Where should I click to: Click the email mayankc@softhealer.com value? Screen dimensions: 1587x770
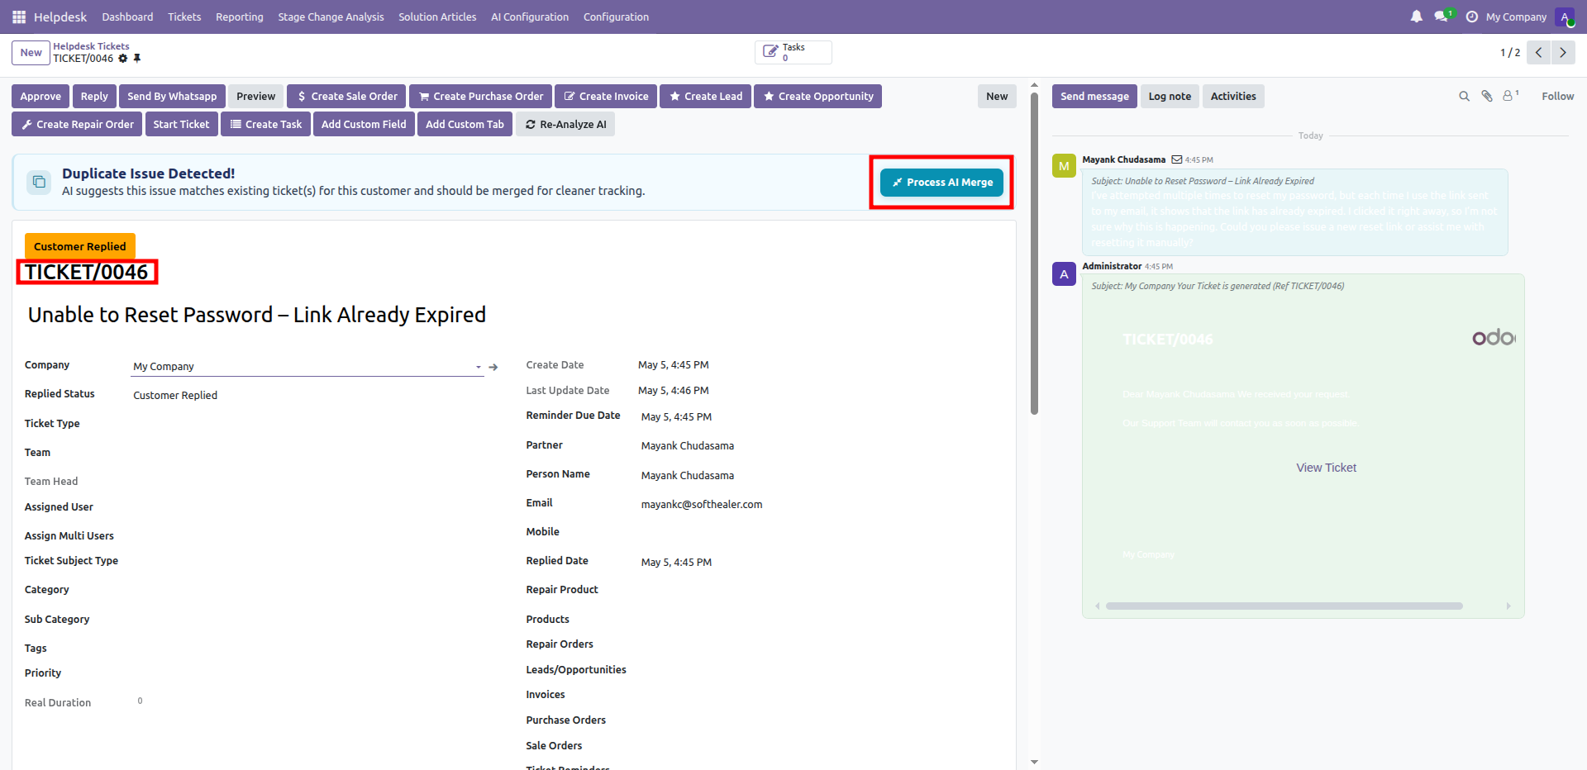(x=702, y=505)
